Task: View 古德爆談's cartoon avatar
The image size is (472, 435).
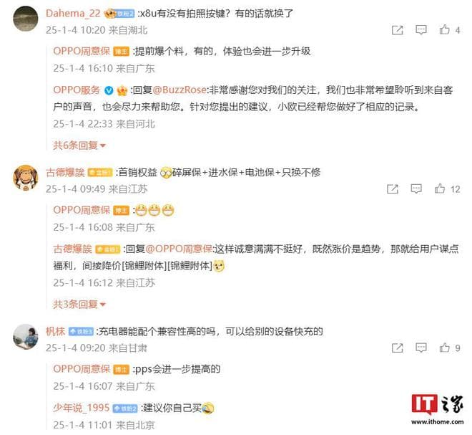Action: point(26,178)
